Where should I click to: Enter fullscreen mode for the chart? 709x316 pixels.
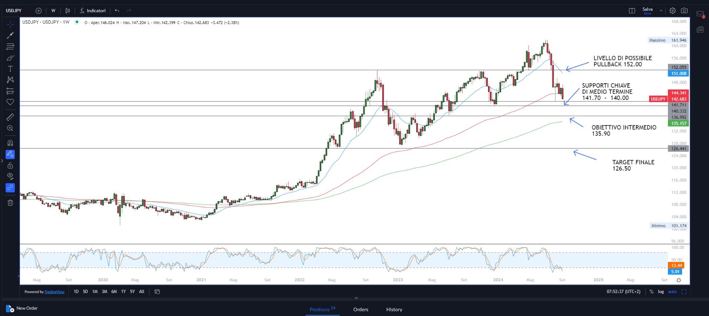684,292
